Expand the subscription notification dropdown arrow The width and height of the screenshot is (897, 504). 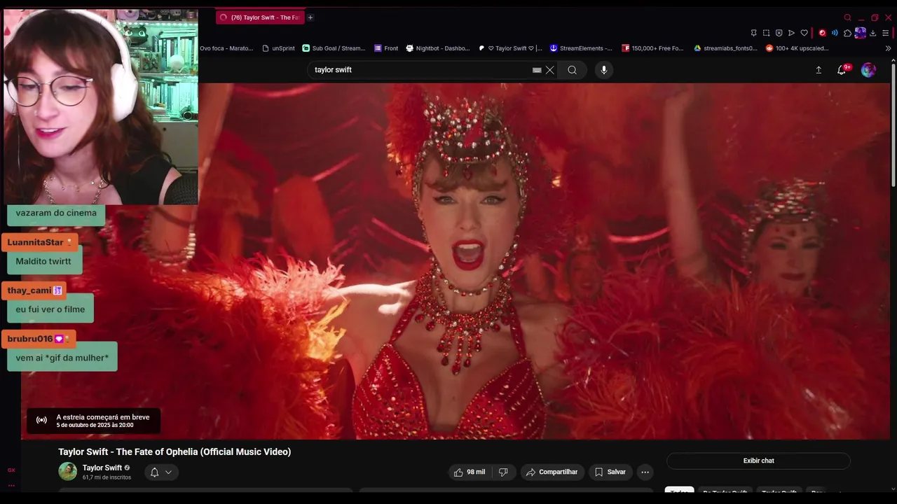168,472
